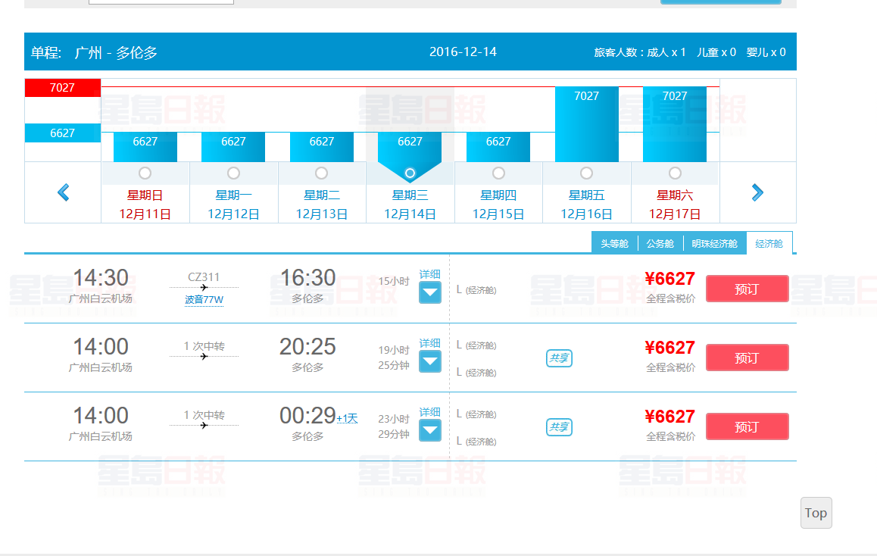Image resolution: width=877 pixels, height=556 pixels.
Task: Choose the 12月13日 Tuesday radio option
Action: point(322,173)
